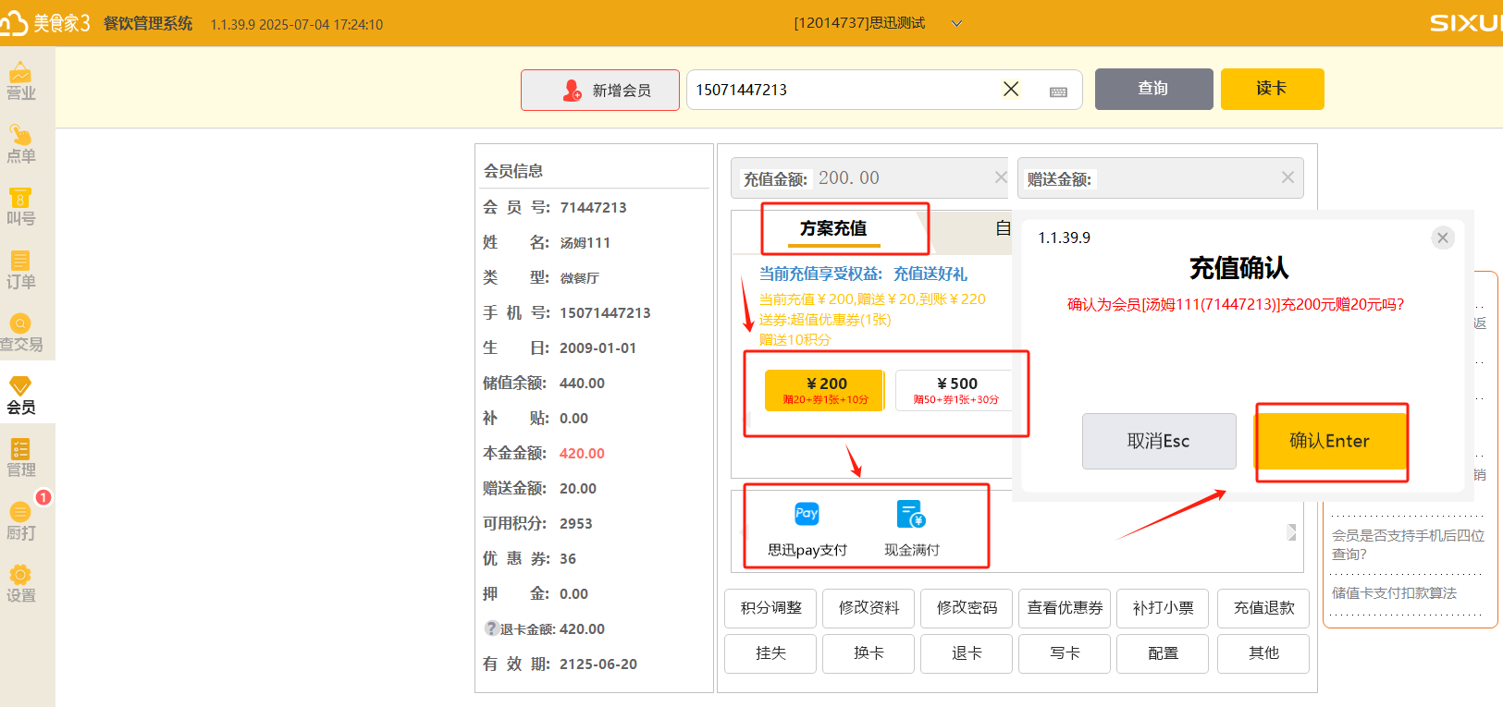Close the 充值确认 dialog
The height and width of the screenshot is (707, 1503).
(x=1442, y=238)
